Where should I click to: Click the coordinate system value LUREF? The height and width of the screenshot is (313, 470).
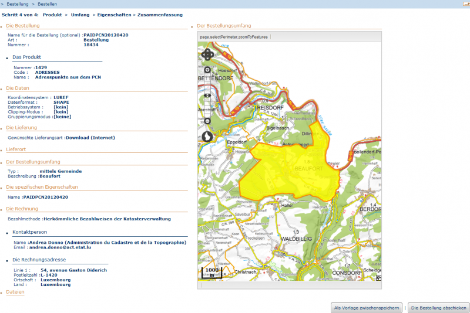coord(61,97)
